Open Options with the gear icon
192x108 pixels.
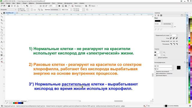click(x=86, y=6)
